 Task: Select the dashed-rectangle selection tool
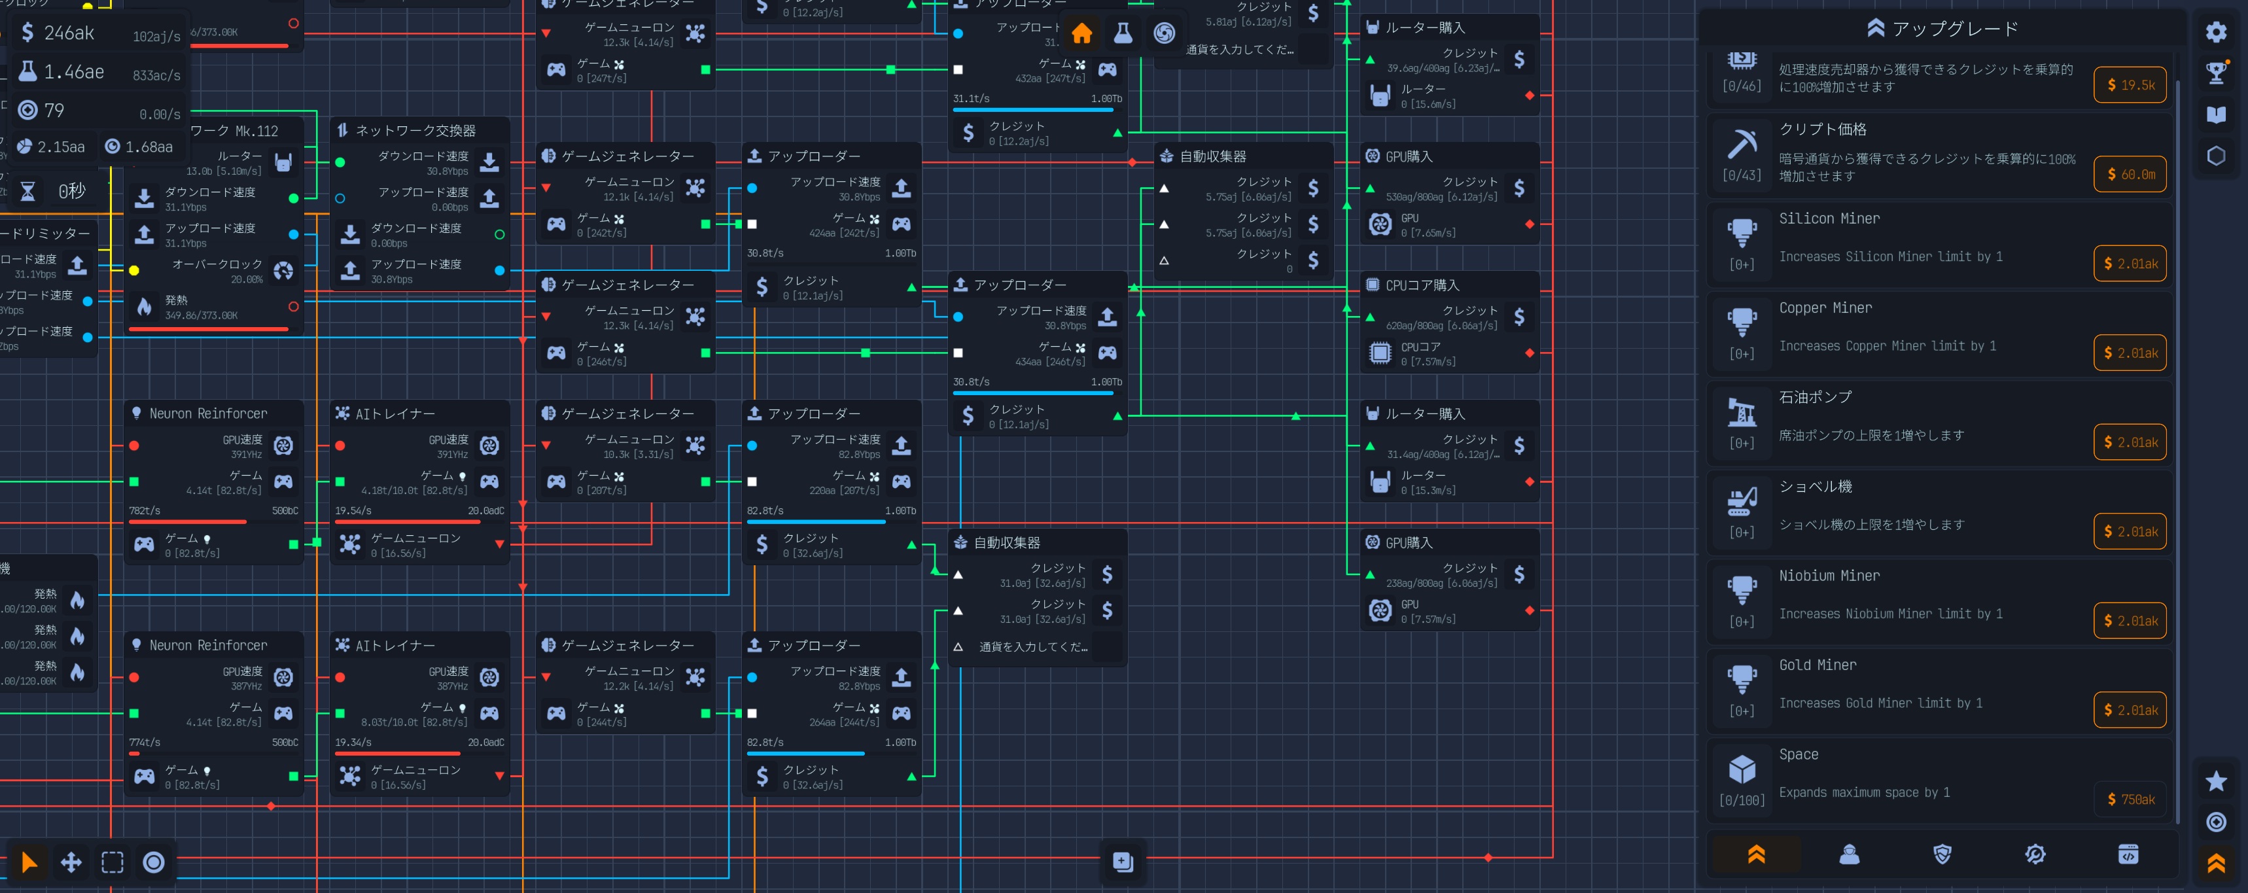tap(113, 862)
